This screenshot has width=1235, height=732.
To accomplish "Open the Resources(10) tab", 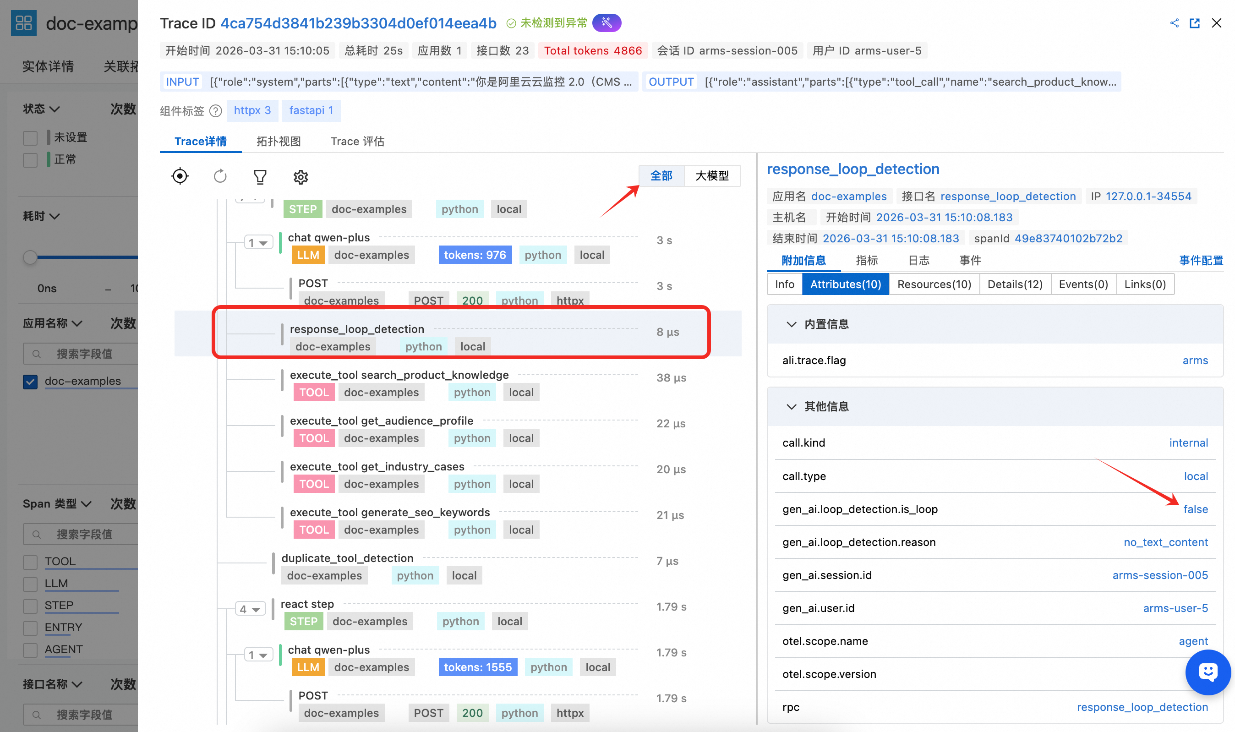I will coord(934,284).
